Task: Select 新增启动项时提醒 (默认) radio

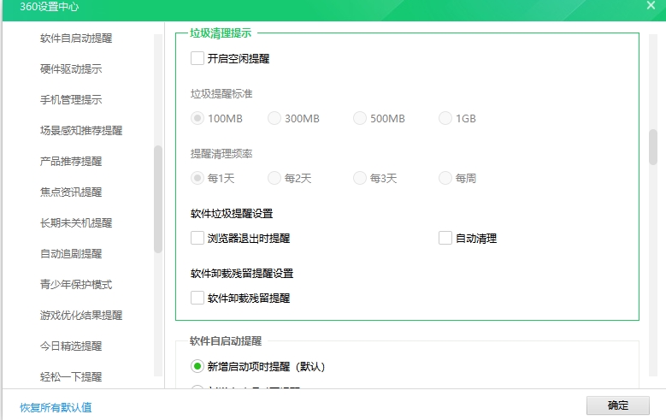Action: click(x=197, y=366)
